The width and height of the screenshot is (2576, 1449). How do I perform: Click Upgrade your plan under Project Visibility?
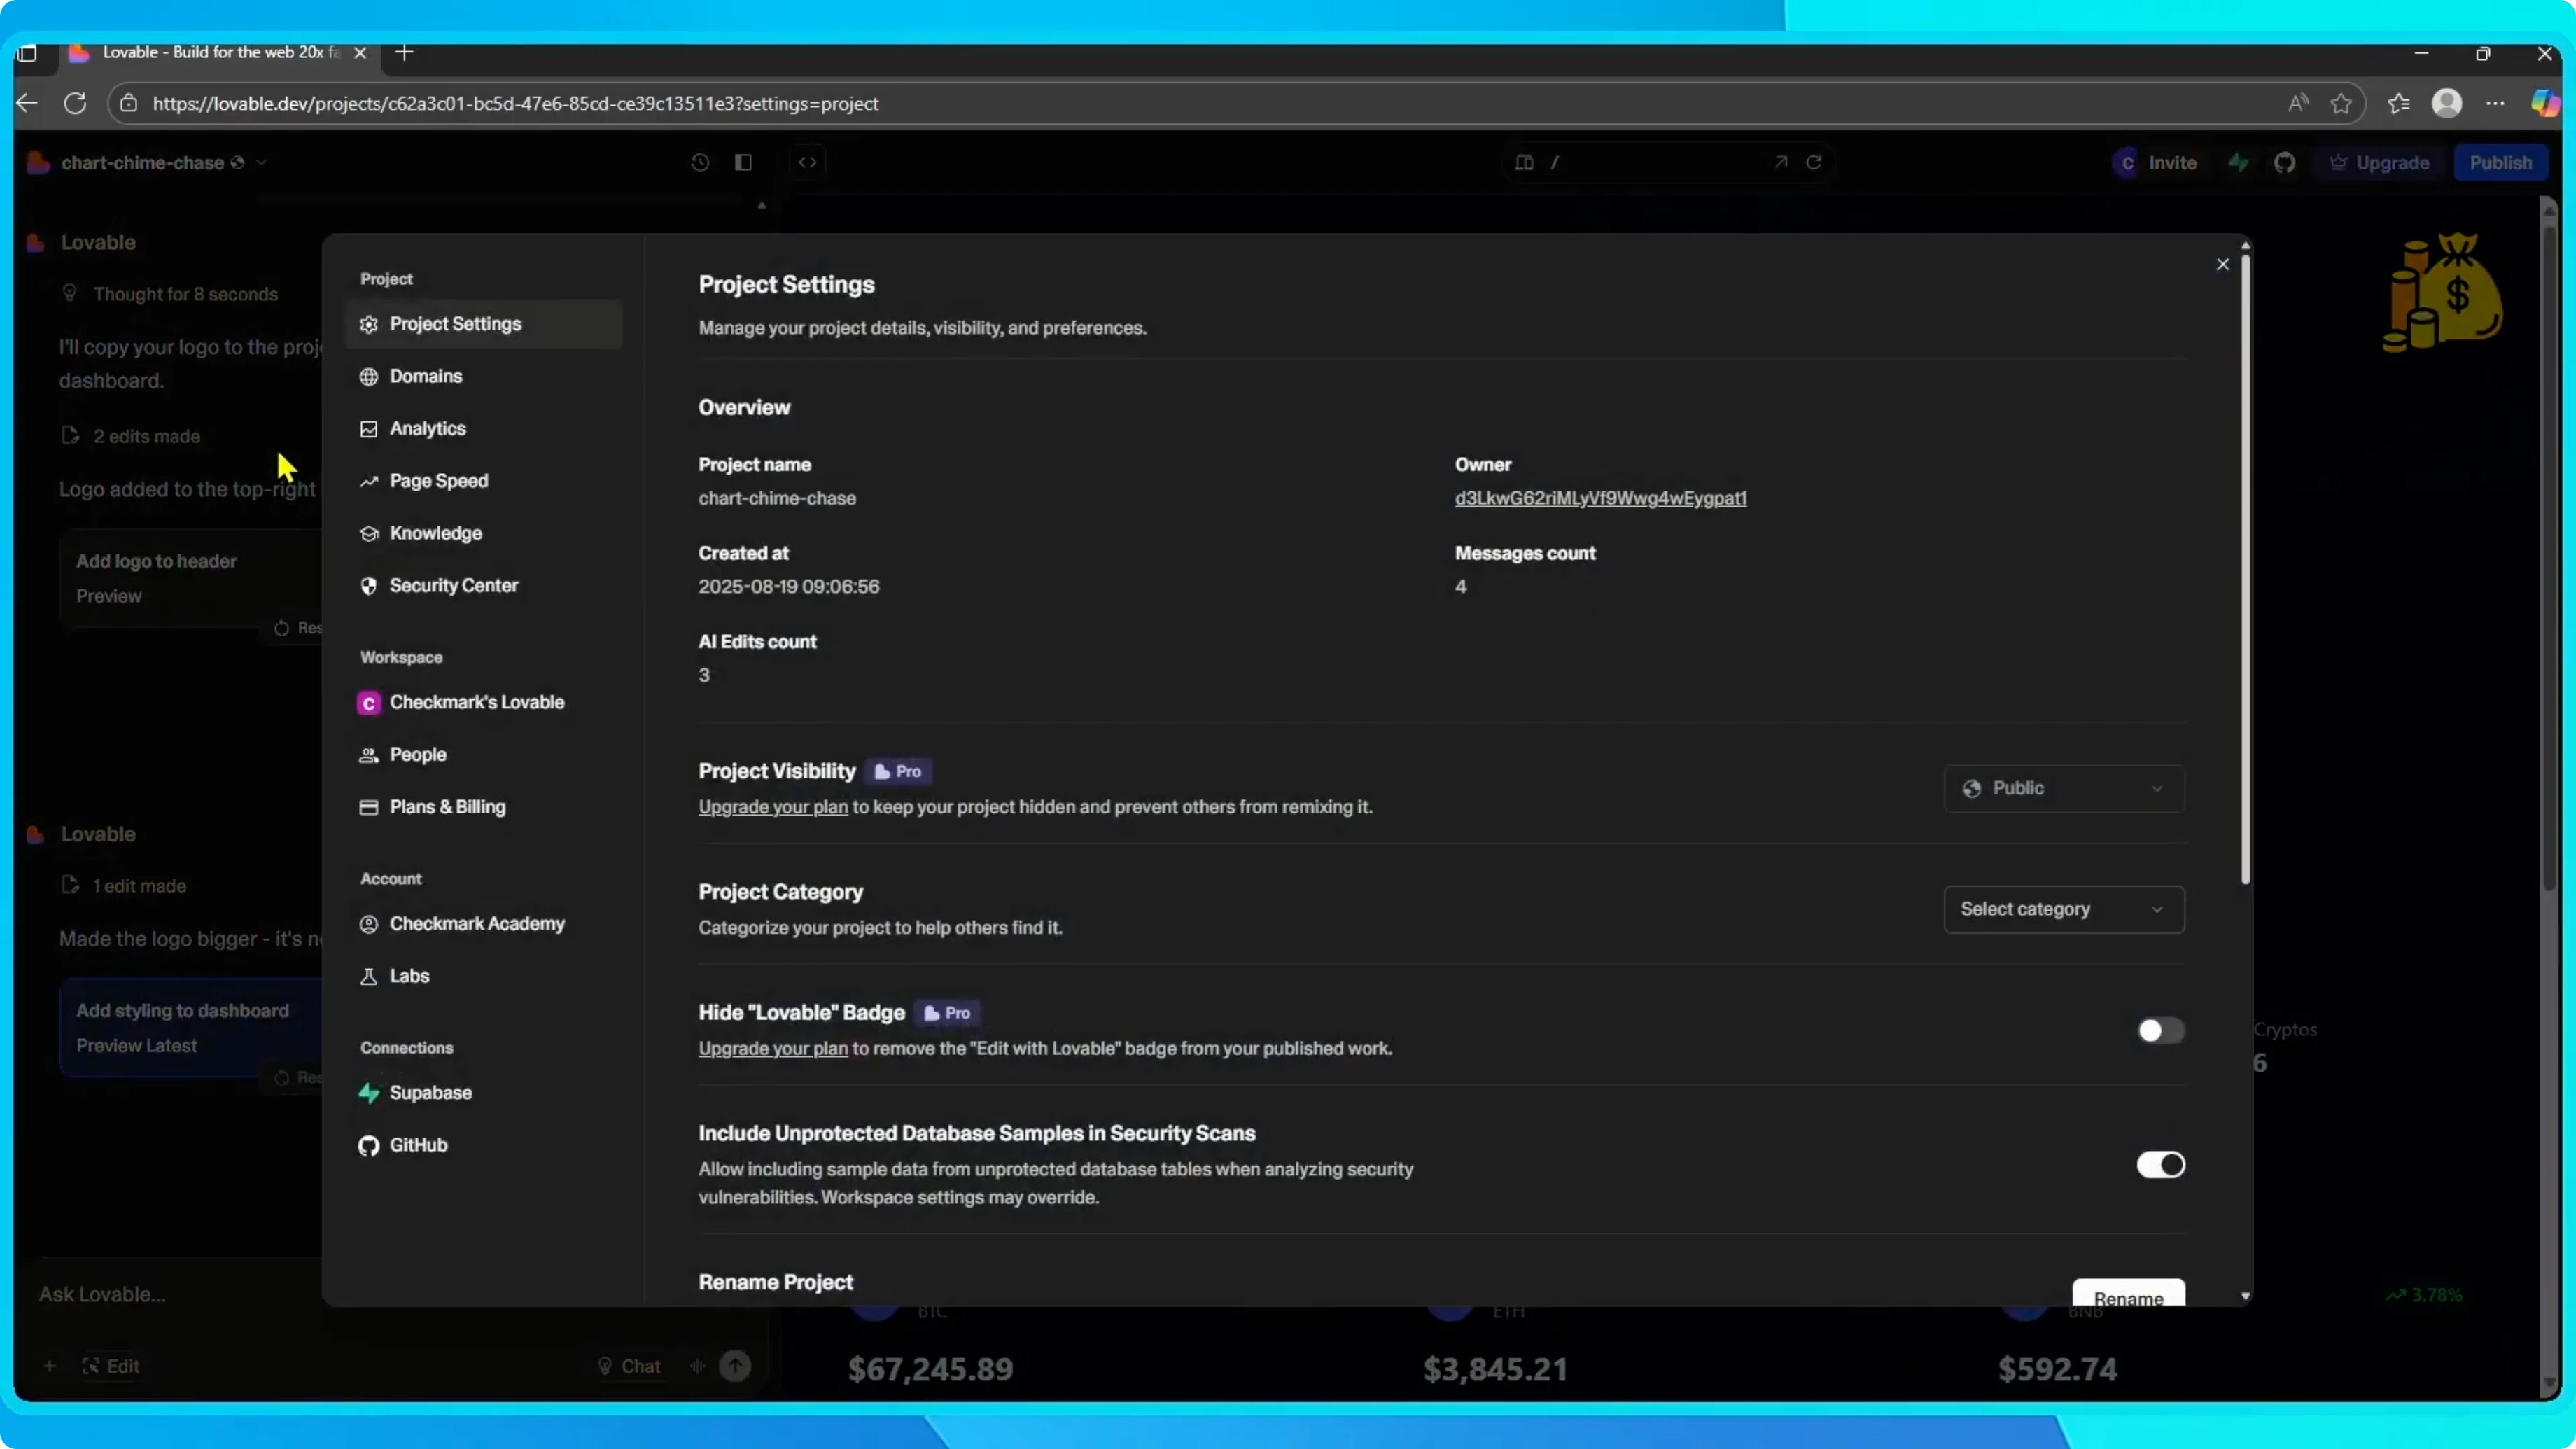(773, 807)
